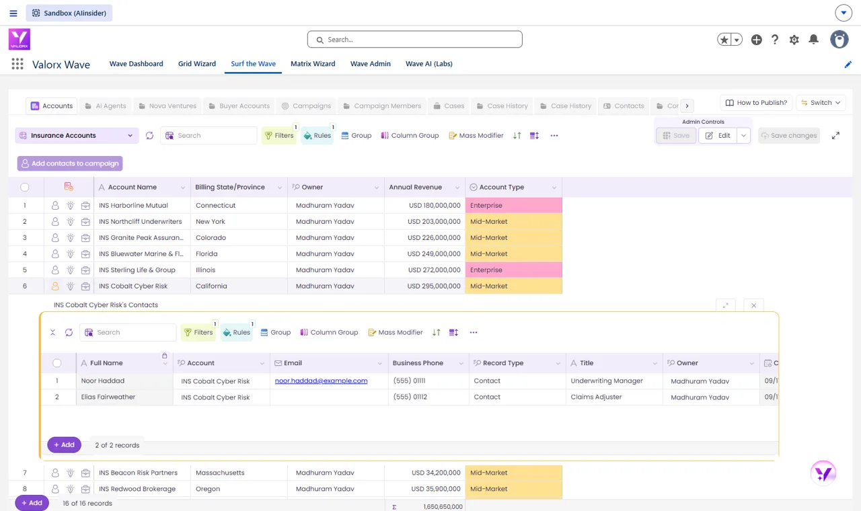861x511 pixels.
Task: Switch to the Wave Admin tab
Action: pos(371,64)
